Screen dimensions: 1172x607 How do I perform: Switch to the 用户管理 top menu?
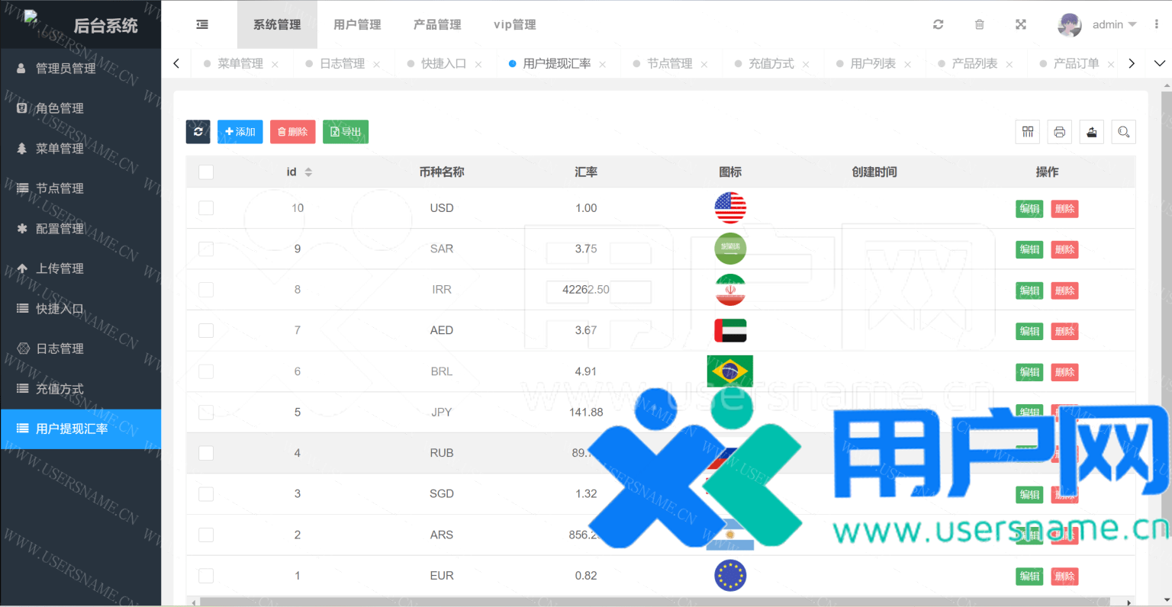pos(357,24)
